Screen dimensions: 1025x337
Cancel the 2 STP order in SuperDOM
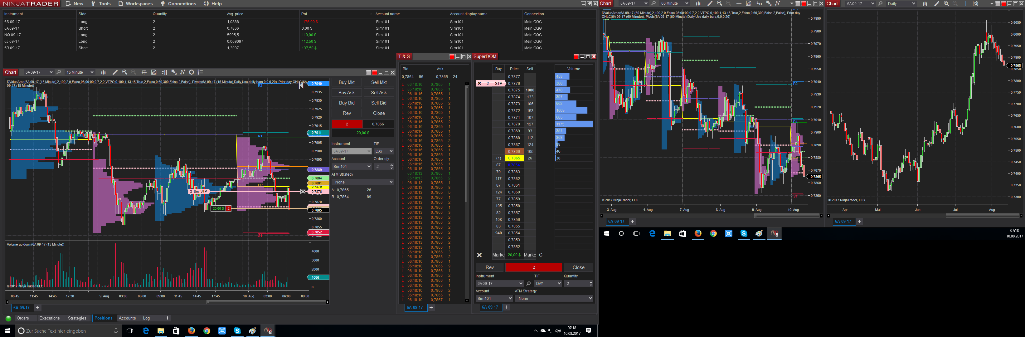(479, 84)
